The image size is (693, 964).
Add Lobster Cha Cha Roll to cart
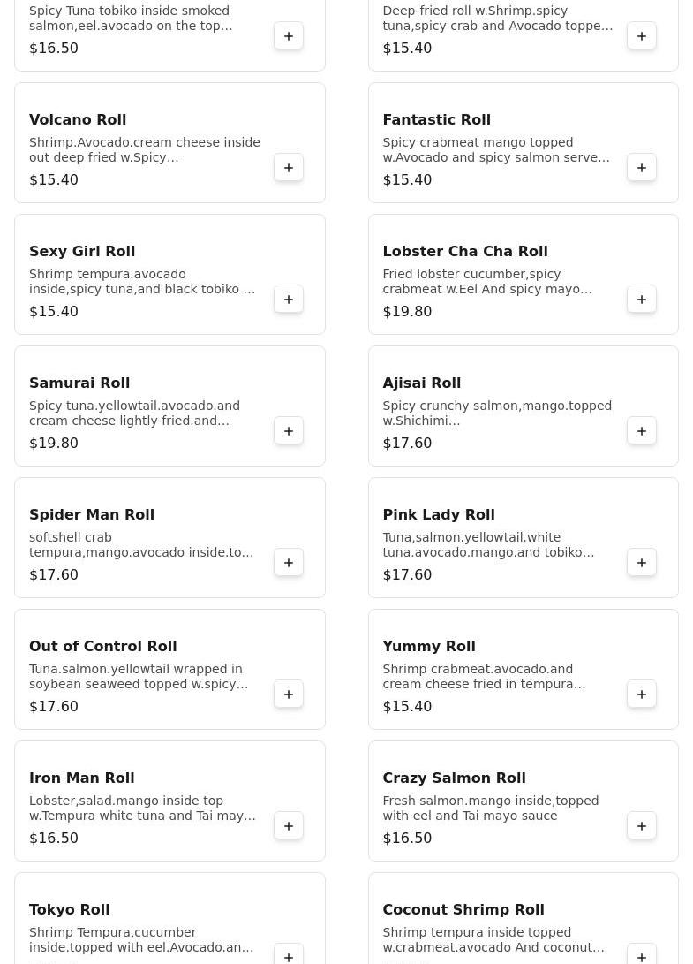[642, 300]
